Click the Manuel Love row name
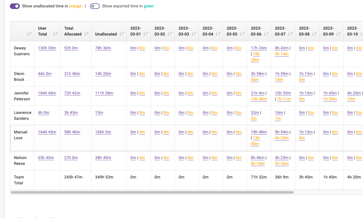The image size is (363, 218). coord(20,135)
